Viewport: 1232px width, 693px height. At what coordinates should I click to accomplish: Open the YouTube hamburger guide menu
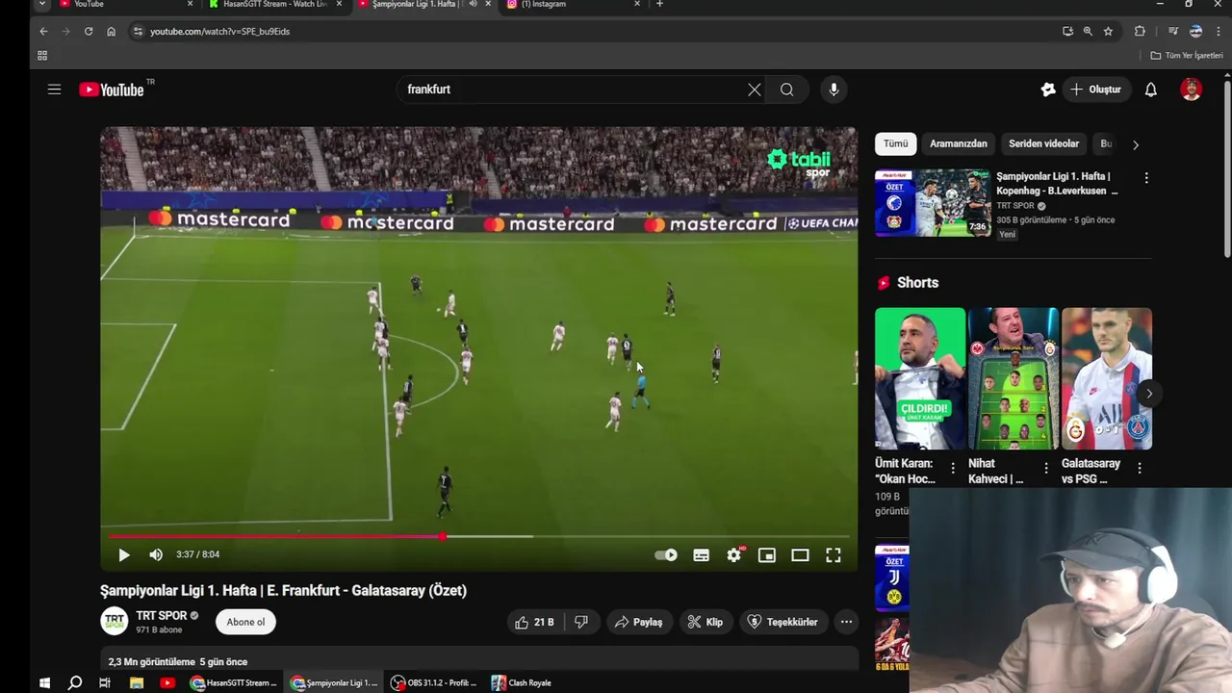[x=54, y=90]
